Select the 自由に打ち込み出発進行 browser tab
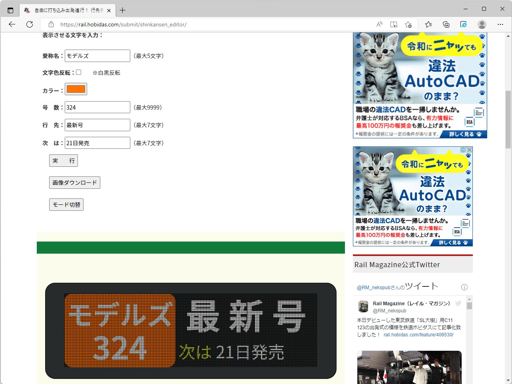512x384 pixels. click(x=64, y=10)
